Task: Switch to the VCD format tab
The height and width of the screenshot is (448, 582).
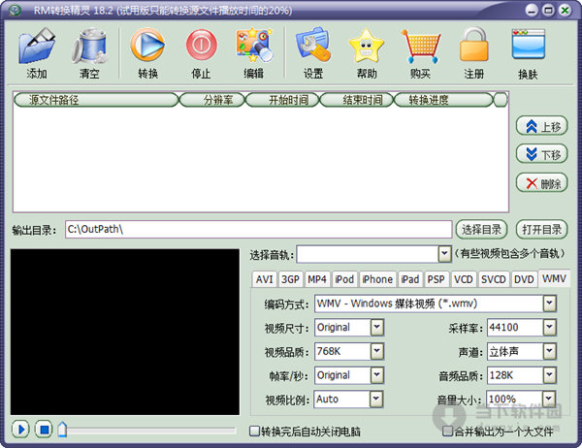Action: point(464,279)
